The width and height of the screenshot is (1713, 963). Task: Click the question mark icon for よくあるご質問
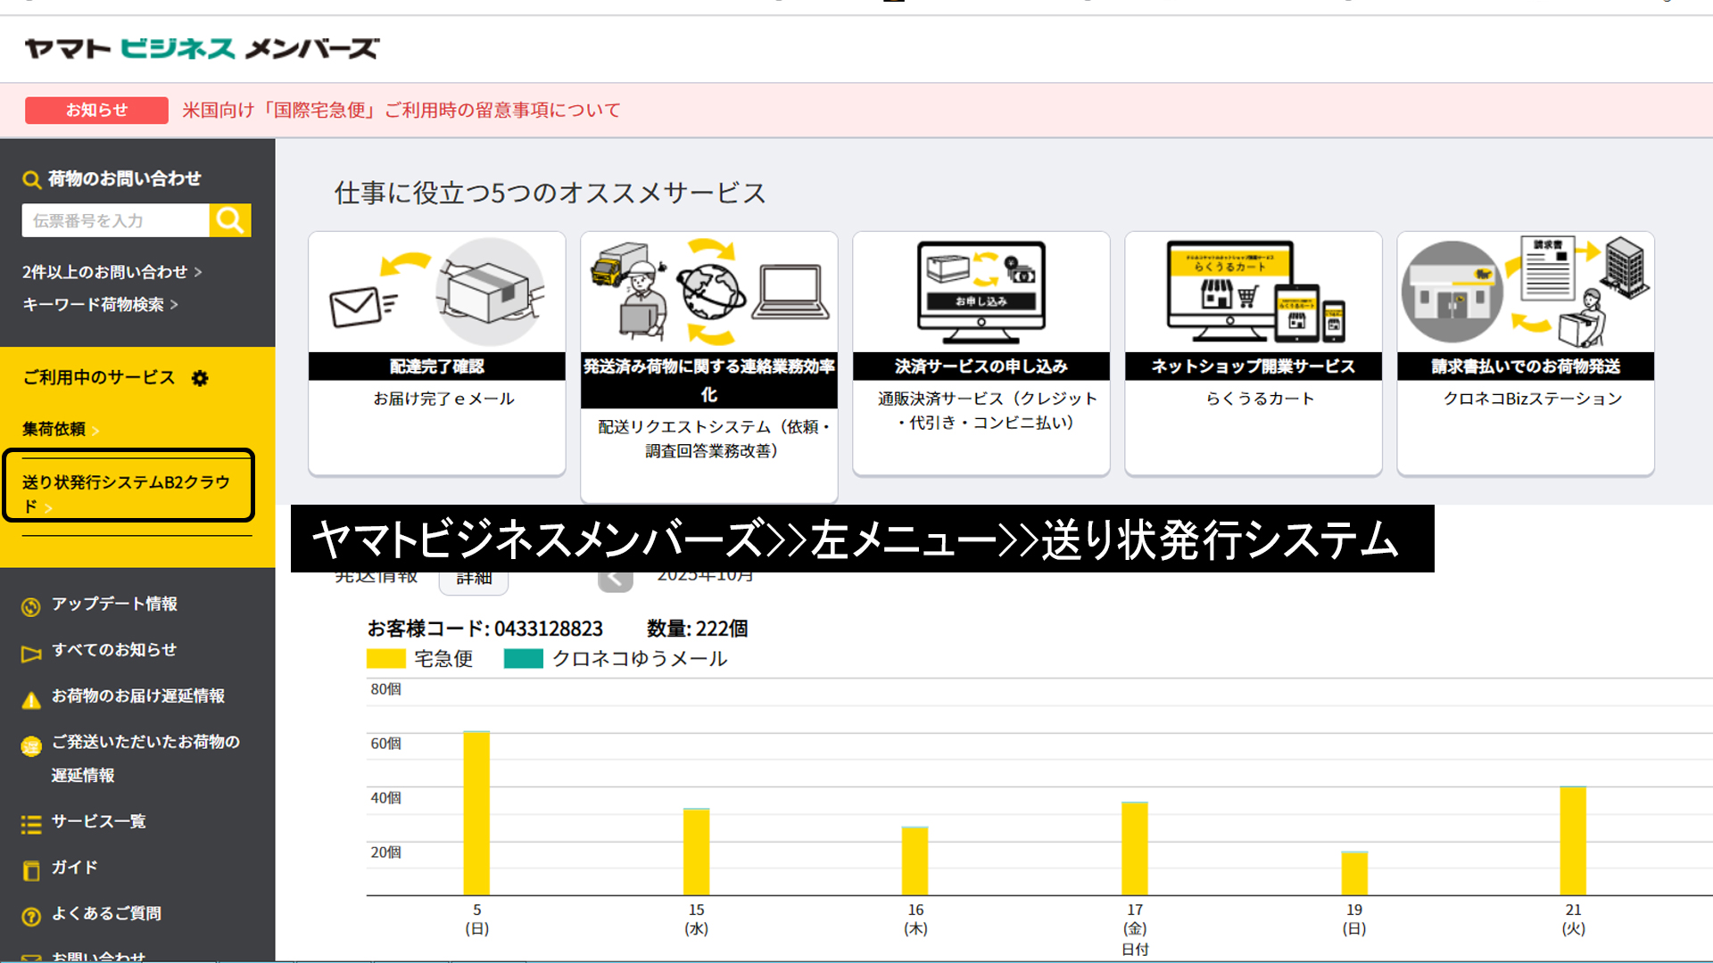(31, 916)
